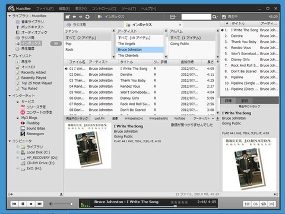
Task: Pause playback with the pause button
Action: point(23,204)
